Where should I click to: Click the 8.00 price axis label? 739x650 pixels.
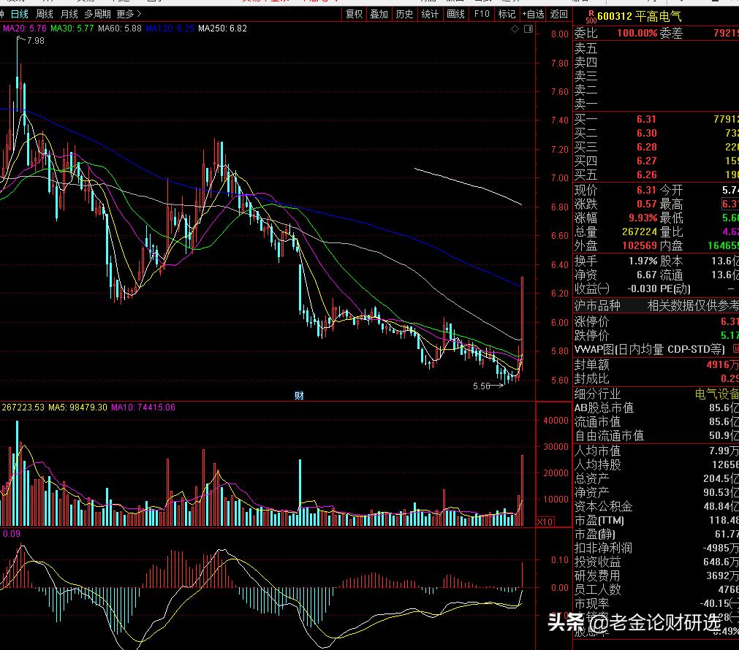[559, 34]
